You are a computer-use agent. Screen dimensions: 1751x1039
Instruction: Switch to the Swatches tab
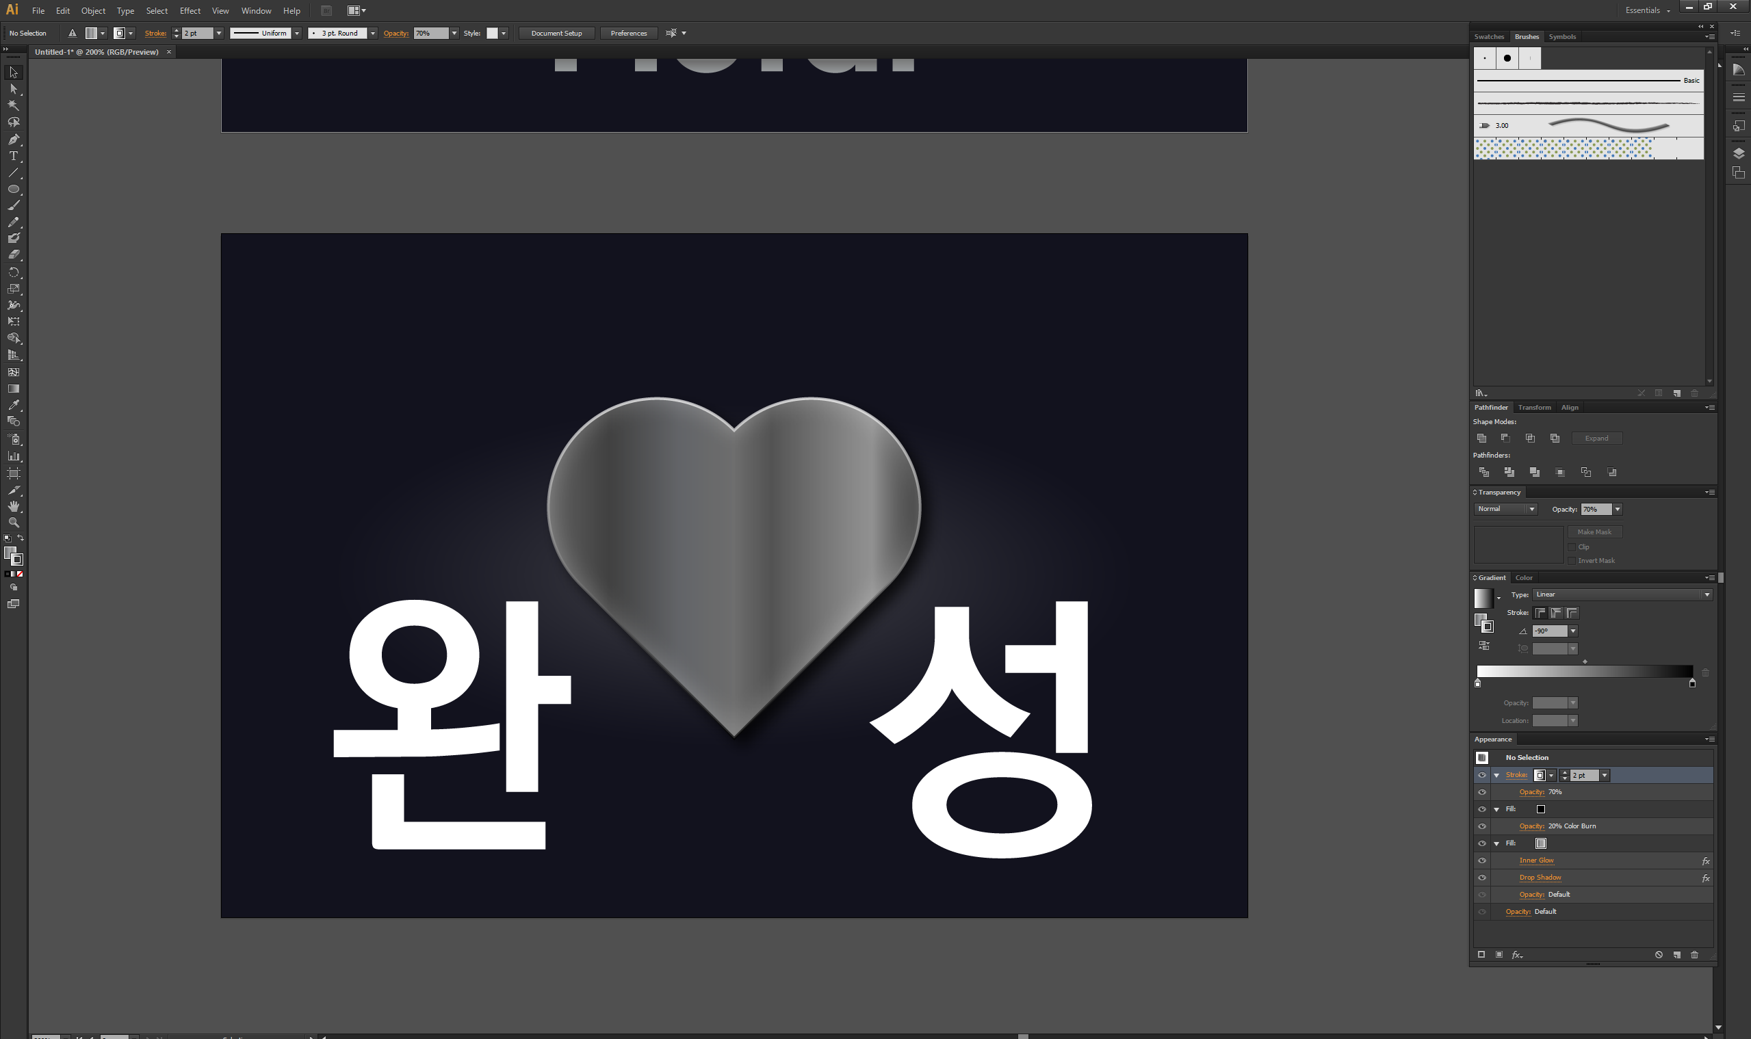[x=1488, y=36]
